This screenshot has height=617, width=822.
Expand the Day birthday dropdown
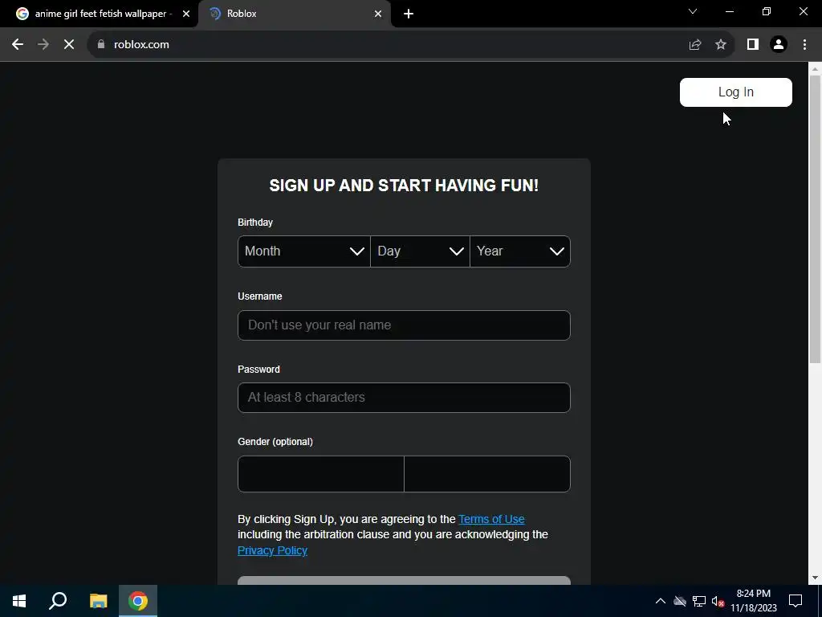click(x=420, y=251)
